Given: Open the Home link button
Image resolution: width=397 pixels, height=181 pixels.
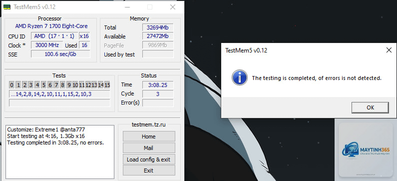Looking at the screenshot, I should 149,136.
